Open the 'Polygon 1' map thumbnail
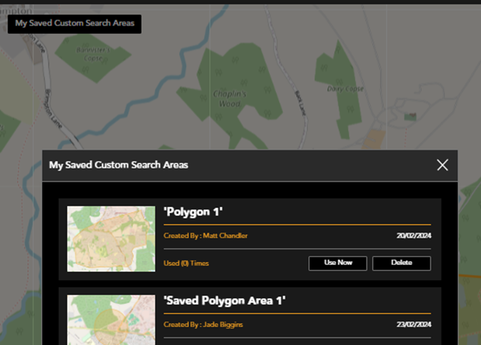 pos(111,239)
